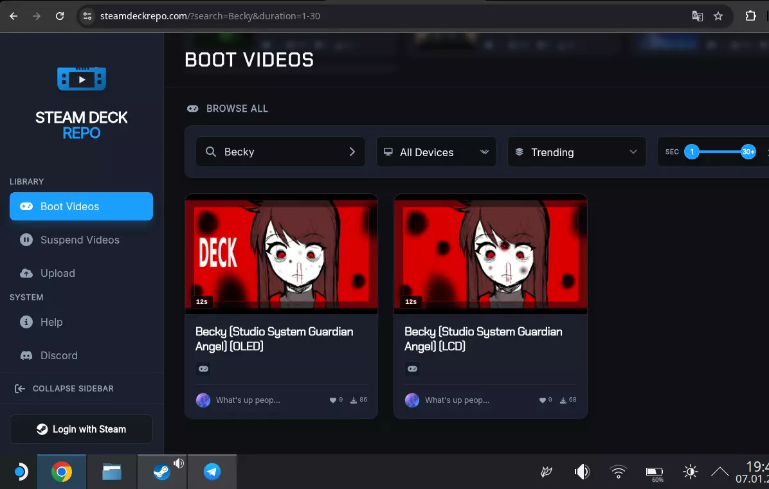This screenshot has width=769, height=489.
Task: Open the Wi-Fi network tray icon
Action: [x=618, y=472]
